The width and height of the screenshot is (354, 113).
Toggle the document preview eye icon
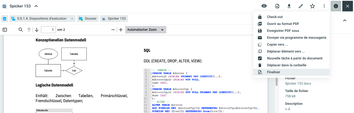click(264, 6)
